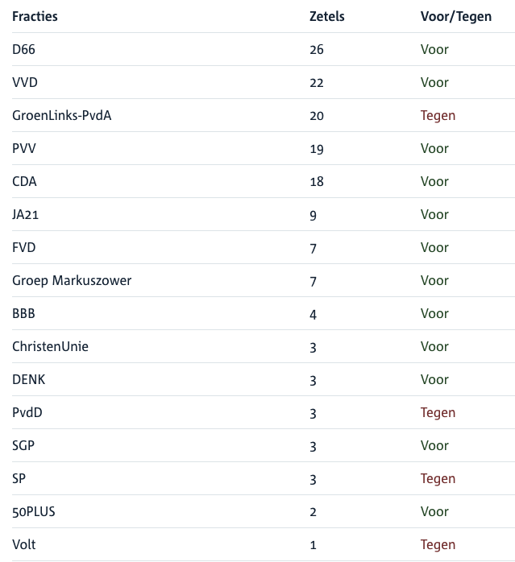The image size is (515, 562).
Task: Select the 50PLUS party name
Action: click(x=33, y=511)
